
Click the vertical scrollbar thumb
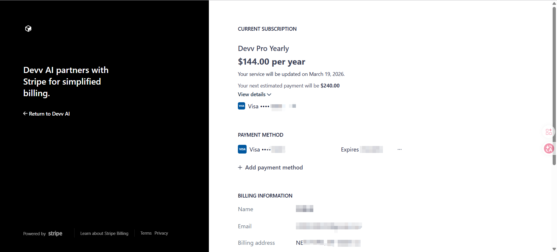tap(554, 87)
